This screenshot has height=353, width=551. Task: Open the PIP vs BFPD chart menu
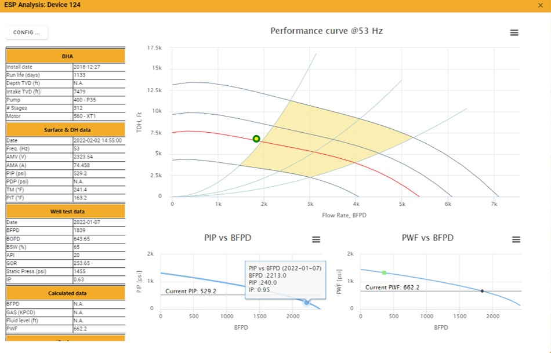(316, 240)
